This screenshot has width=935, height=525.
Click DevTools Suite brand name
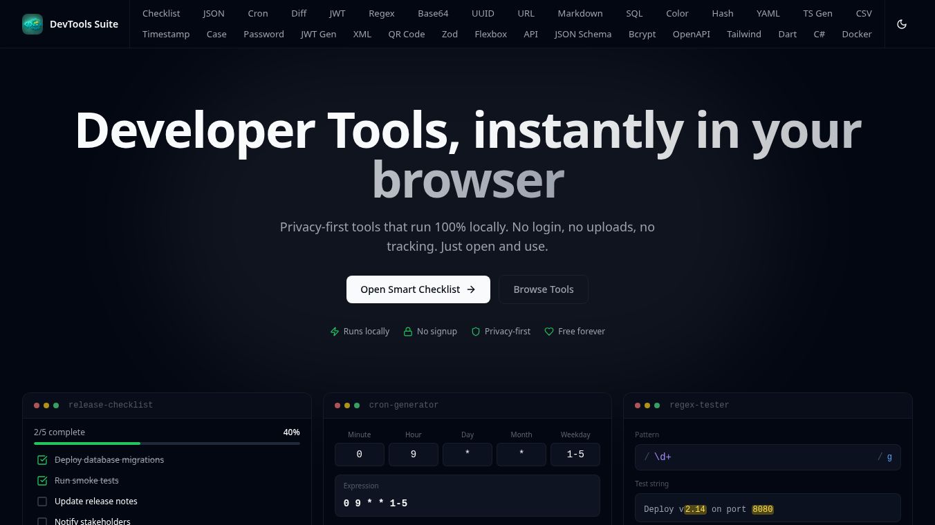84,24
